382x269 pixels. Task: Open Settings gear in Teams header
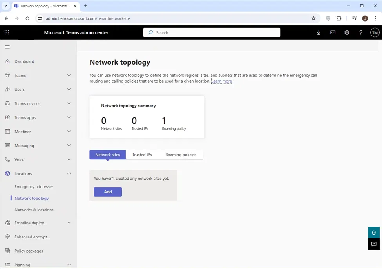click(347, 32)
